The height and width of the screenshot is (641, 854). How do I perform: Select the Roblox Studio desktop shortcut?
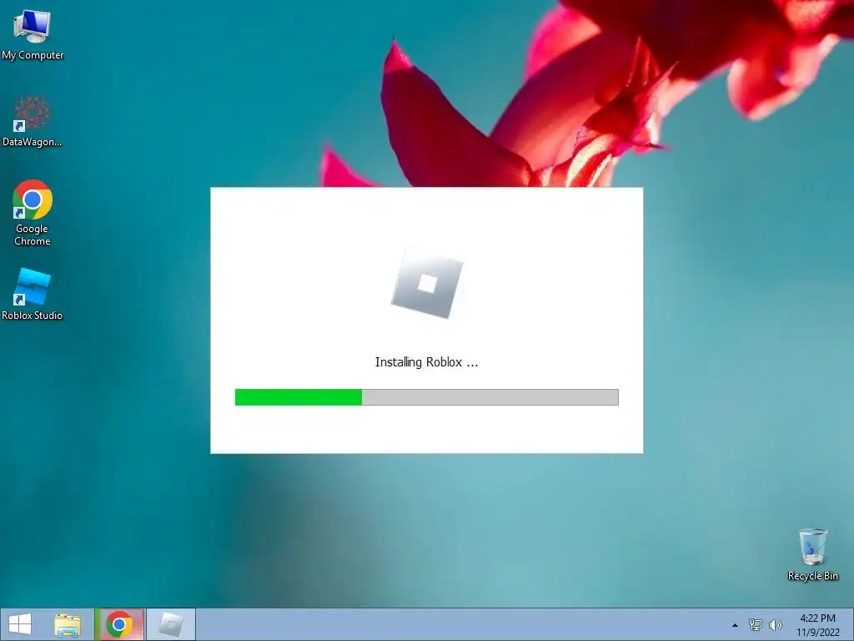coord(33,295)
